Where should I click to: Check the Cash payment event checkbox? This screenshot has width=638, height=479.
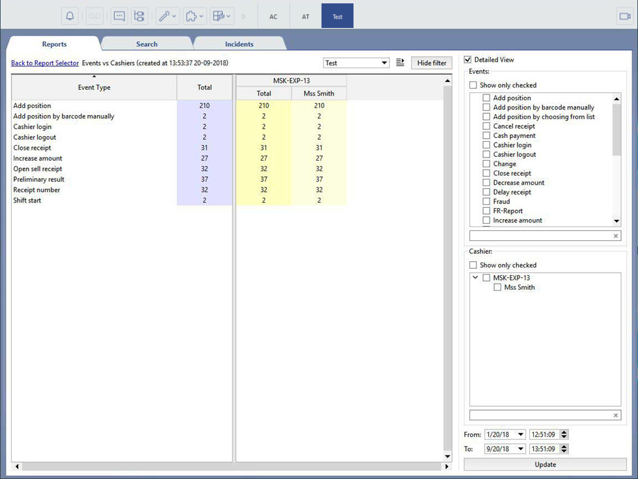tap(486, 136)
